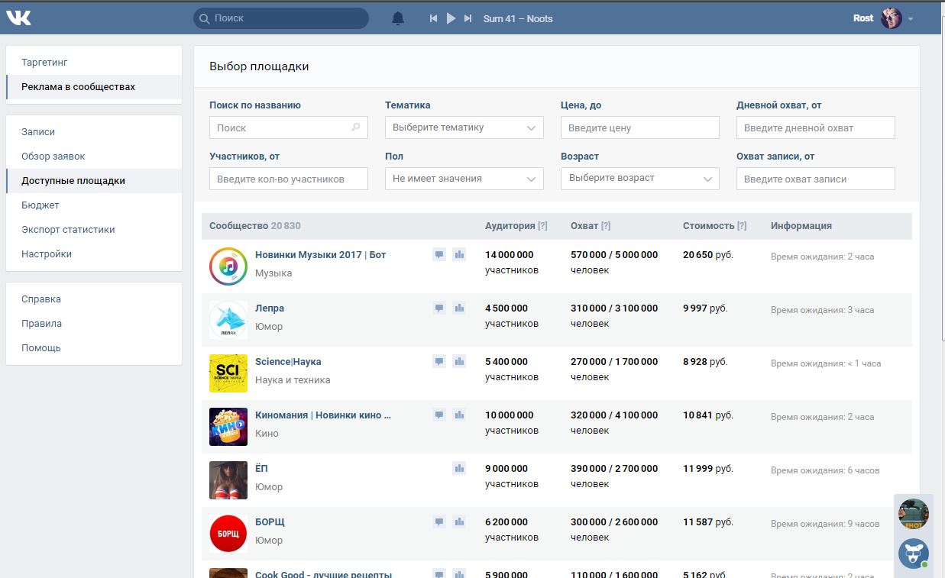Viewport: 945px width, 578px height.
Task: Open the notifications bell
Action: (398, 18)
